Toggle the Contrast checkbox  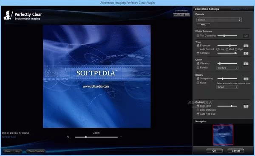coord(198,53)
